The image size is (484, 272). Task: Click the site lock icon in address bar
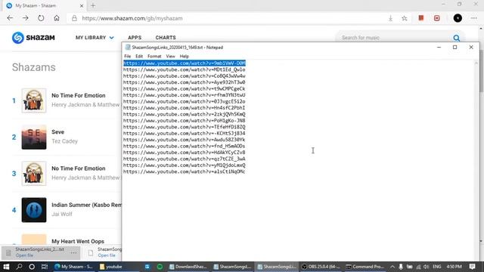point(74,18)
